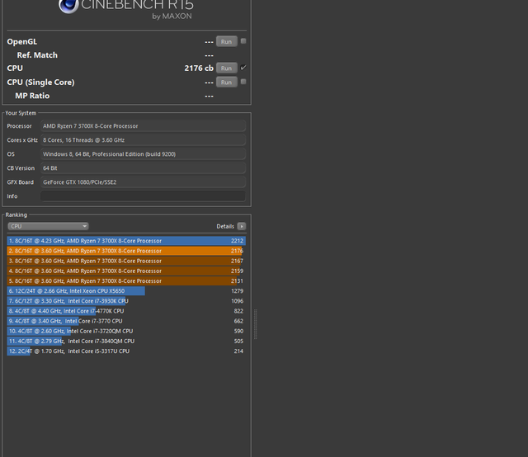The height and width of the screenshot is (457, 528).
Task: Click the Cinebench logo sphere icon
Action: point(68,6)
